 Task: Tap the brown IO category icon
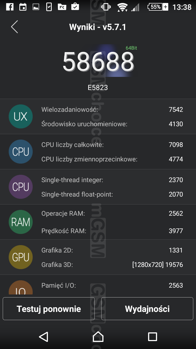point(21,288)
